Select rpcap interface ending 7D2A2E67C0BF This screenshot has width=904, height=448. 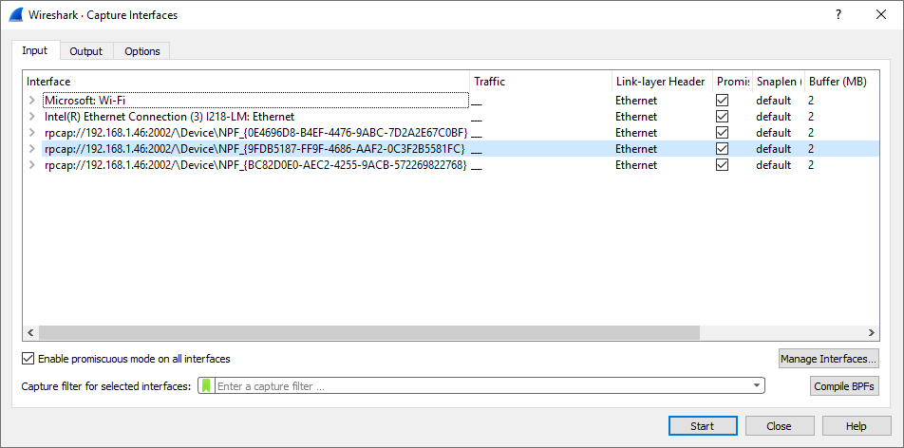[256, 133]
